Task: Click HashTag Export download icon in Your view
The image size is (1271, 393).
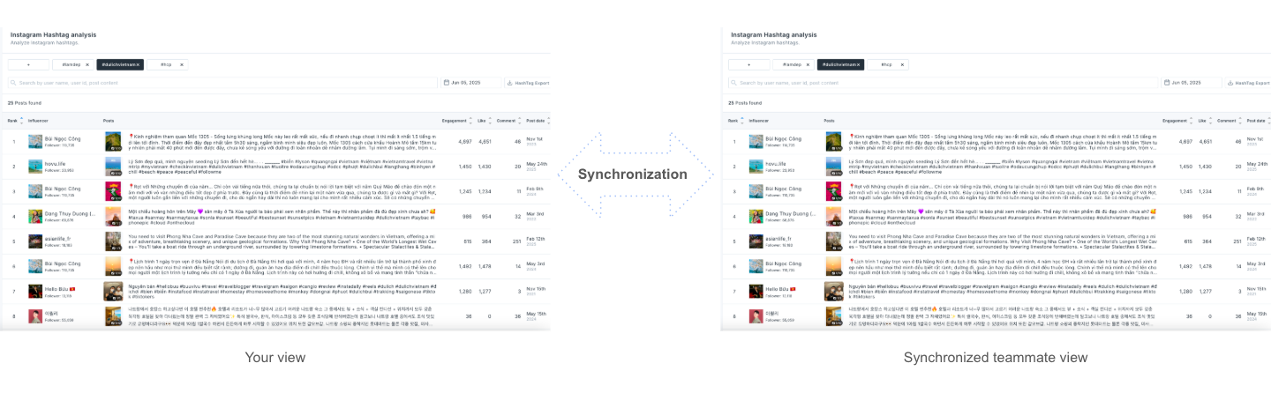Action: pyautogui.click(x=510, y=83)
